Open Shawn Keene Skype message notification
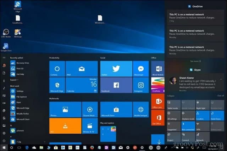227x151 pixels. tap(195, 83)
